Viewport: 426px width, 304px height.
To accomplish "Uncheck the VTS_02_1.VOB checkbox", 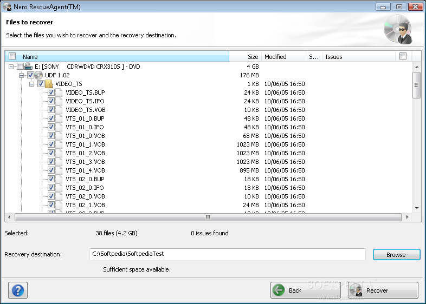I will pyautogui.click(x=51, y=205).
